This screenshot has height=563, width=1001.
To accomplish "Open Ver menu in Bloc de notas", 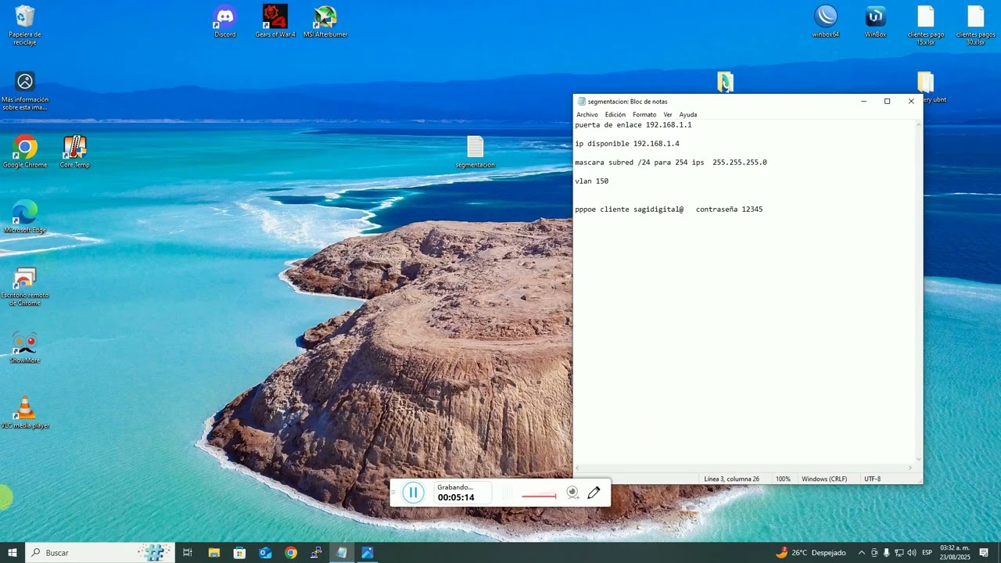I will click(668, 115).
